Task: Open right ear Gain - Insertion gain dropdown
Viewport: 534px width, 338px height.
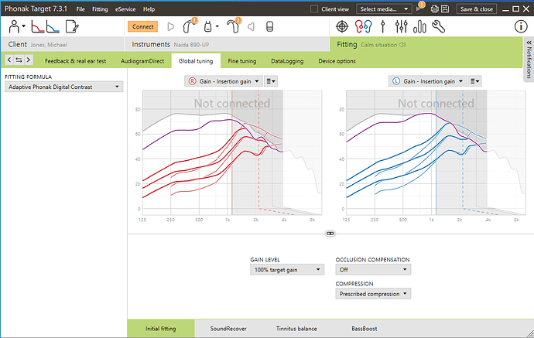Action: pos(224,81)
